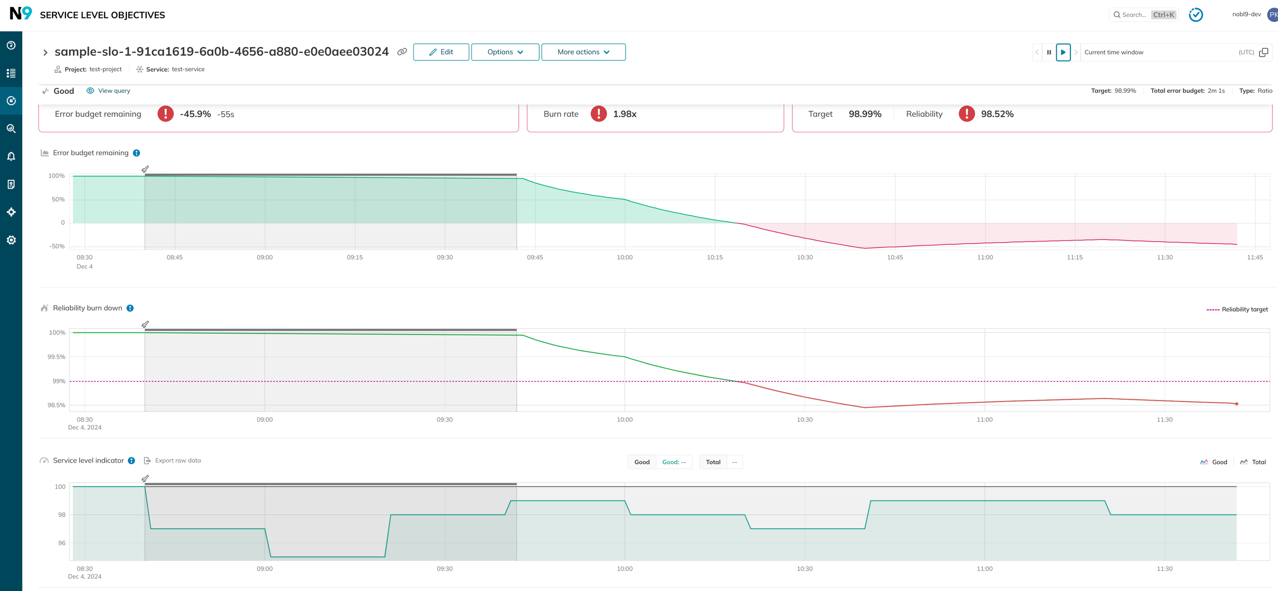Viewport: 1278px width, 591px height.
Task: Click the test-project link
Action: point(105,69)
